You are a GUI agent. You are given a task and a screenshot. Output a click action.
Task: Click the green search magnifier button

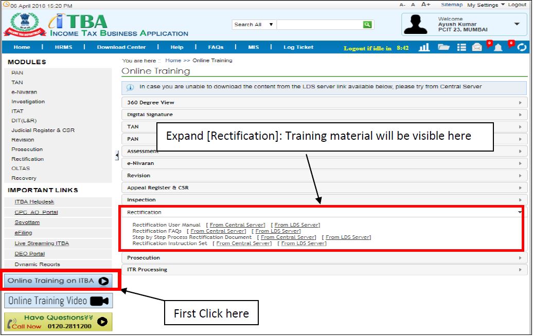coord(367,24)
